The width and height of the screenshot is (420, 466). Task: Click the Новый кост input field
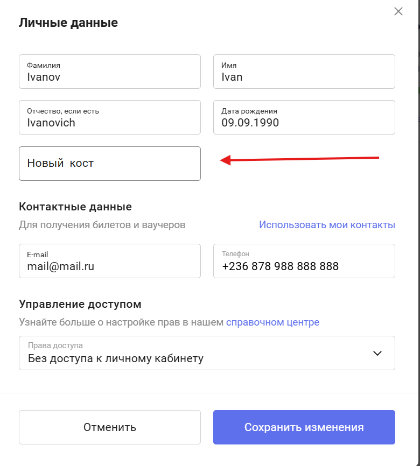tap(110, 164)
